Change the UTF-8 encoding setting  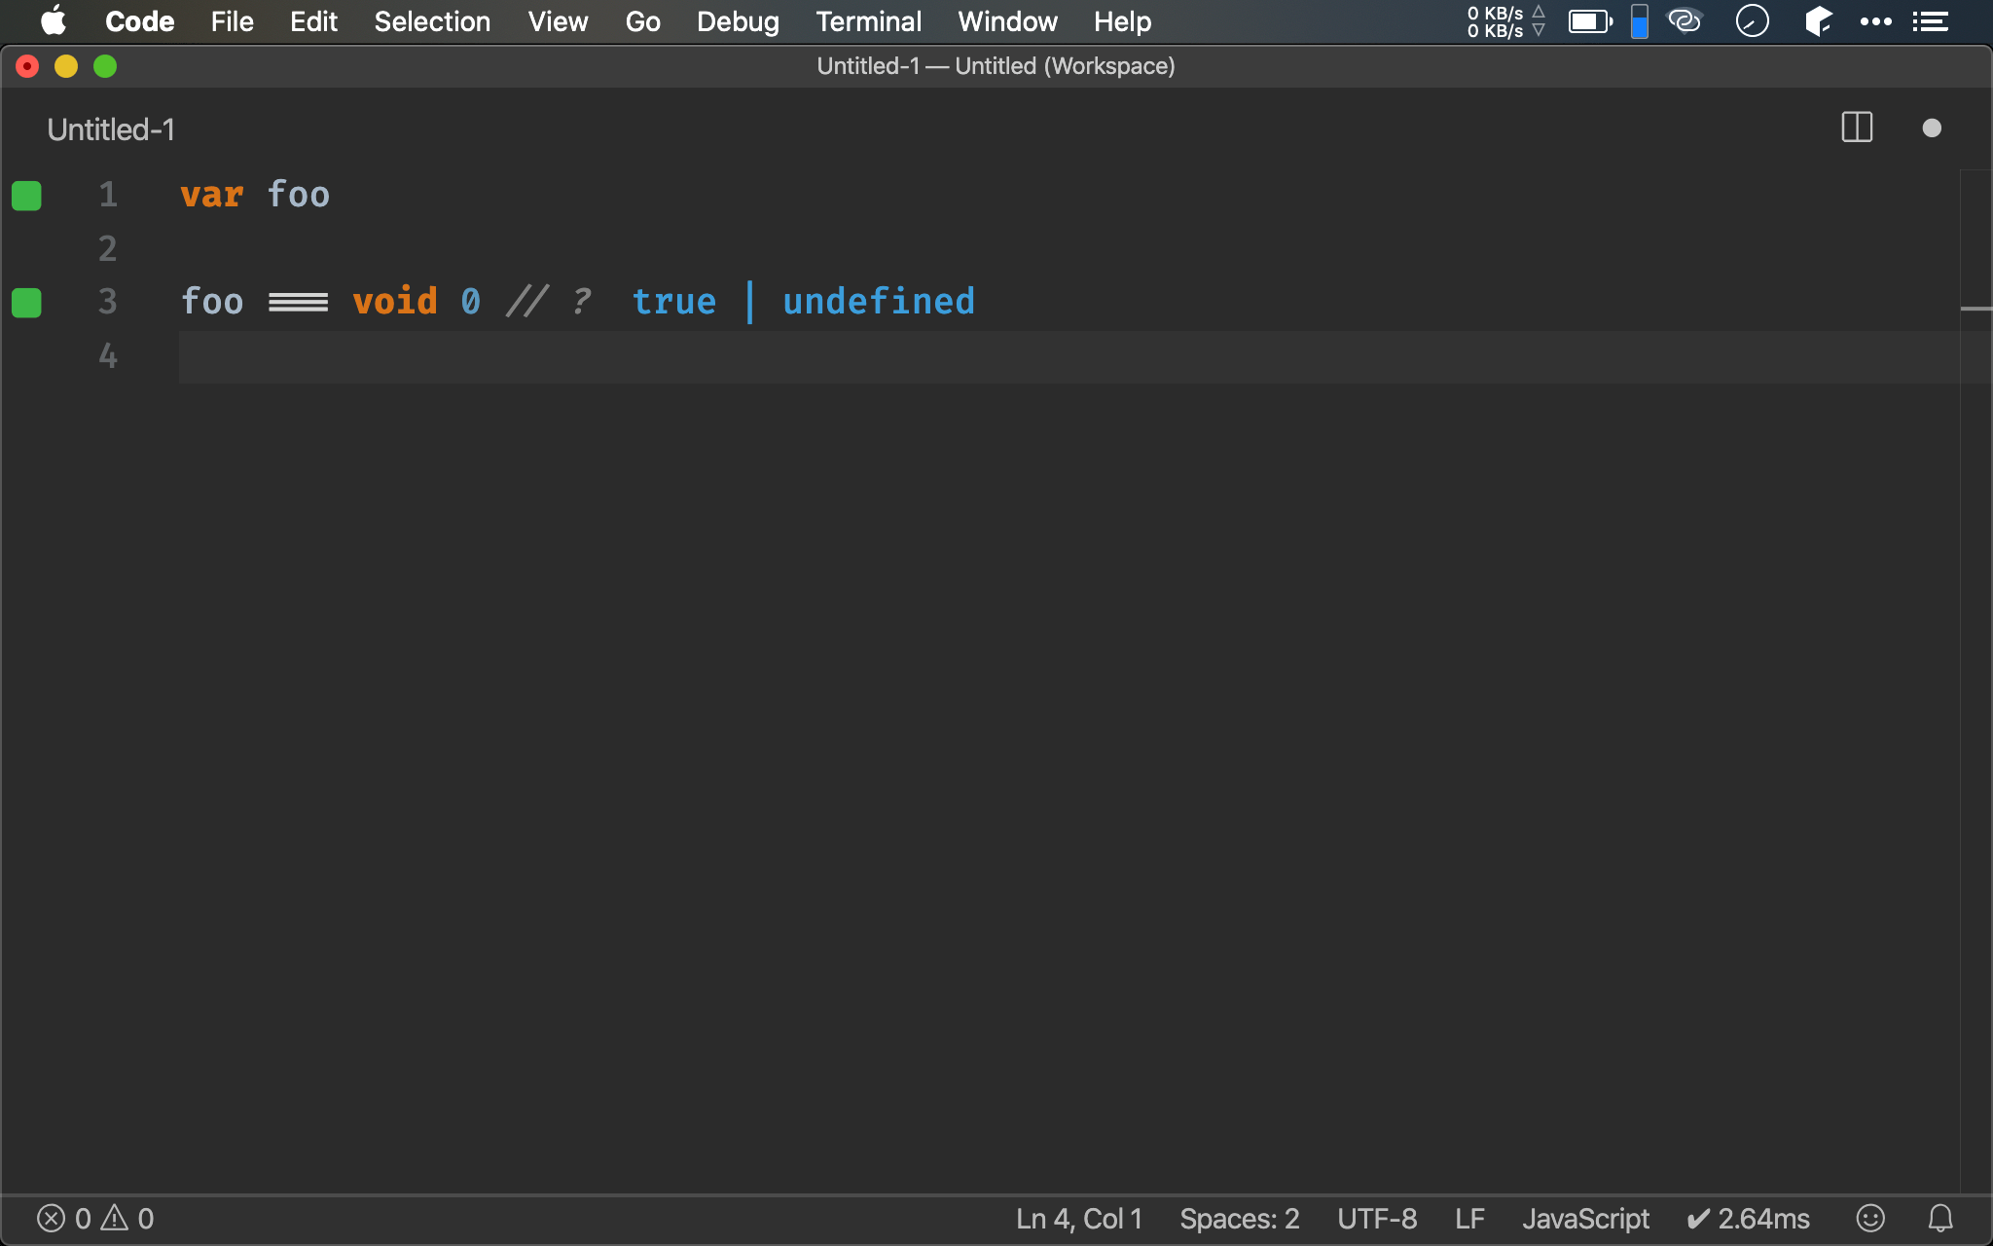click(x=1376, y=1218)
